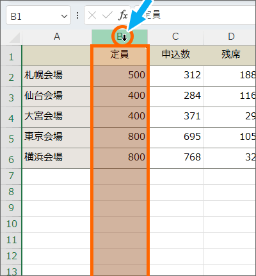The width and height of the screenshot is (256, 276).
Task: Click the 東京会場 残席 cell 105
Action: click(230, 137)
